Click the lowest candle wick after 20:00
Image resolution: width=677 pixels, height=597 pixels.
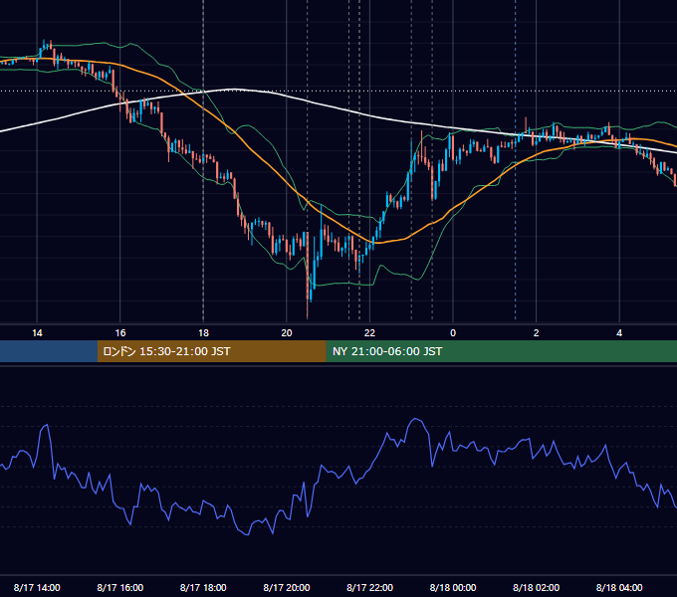click(308, 308)
